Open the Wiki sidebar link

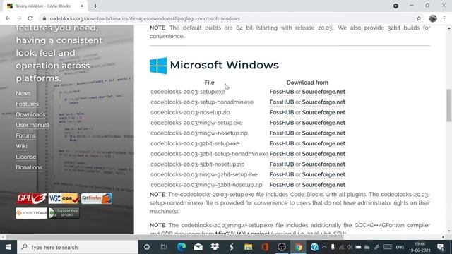[21, 146]
